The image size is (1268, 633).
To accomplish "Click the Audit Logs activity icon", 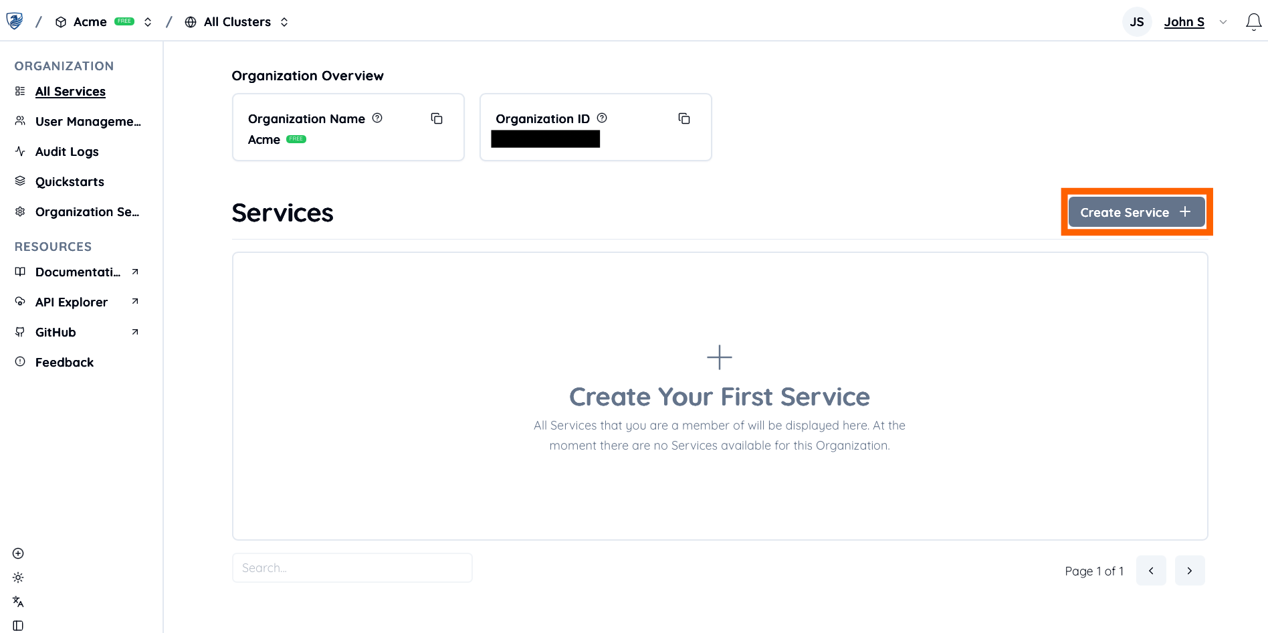I will click(20, 151).
